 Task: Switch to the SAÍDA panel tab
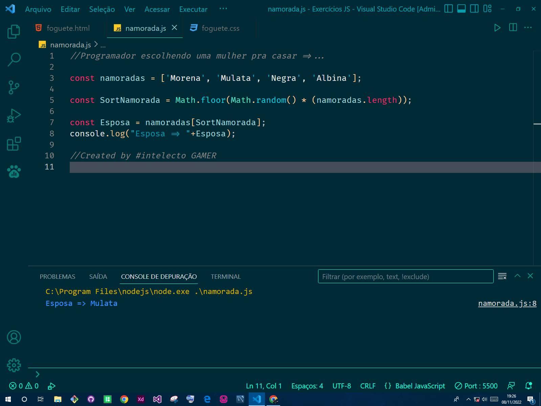click(x=98, y=276)
